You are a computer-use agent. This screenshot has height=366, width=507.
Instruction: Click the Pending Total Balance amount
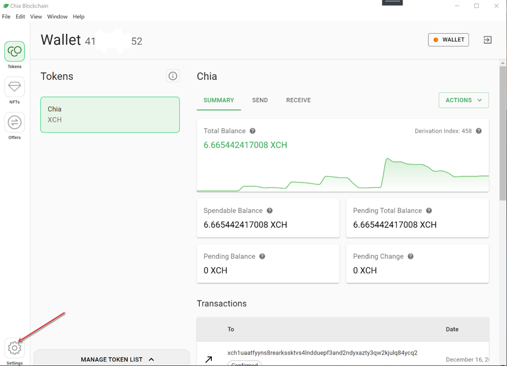[x=394, y=224]
